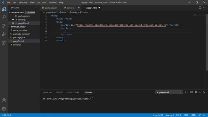
Task: Change language mode via HTML status
Action: (193, 115)
